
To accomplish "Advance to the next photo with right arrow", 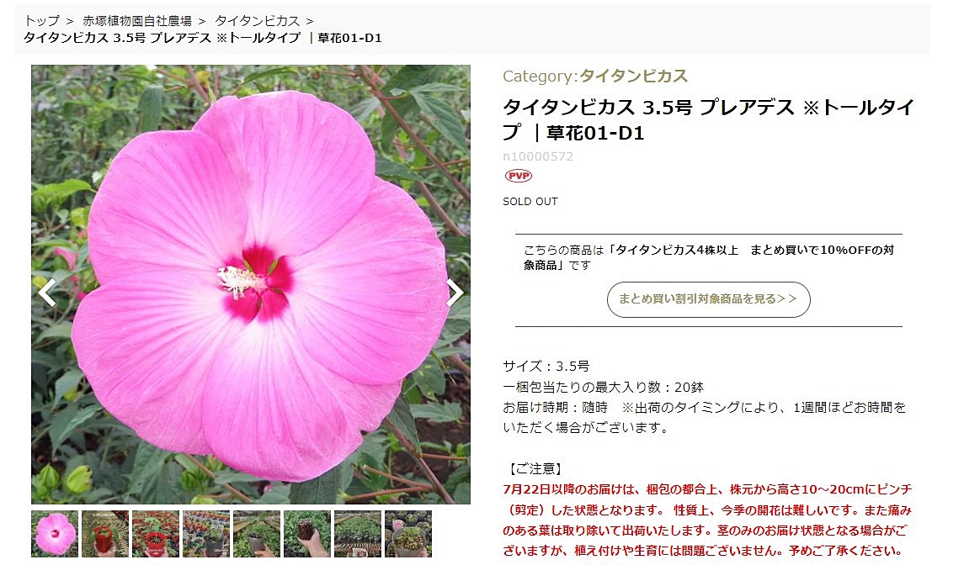I will 455,293.
